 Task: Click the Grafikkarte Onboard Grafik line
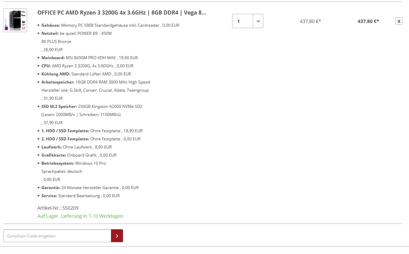[x=79, y=155]
